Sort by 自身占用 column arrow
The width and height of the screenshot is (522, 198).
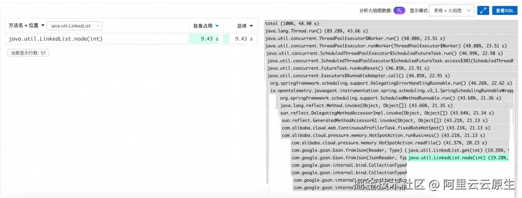217,26
